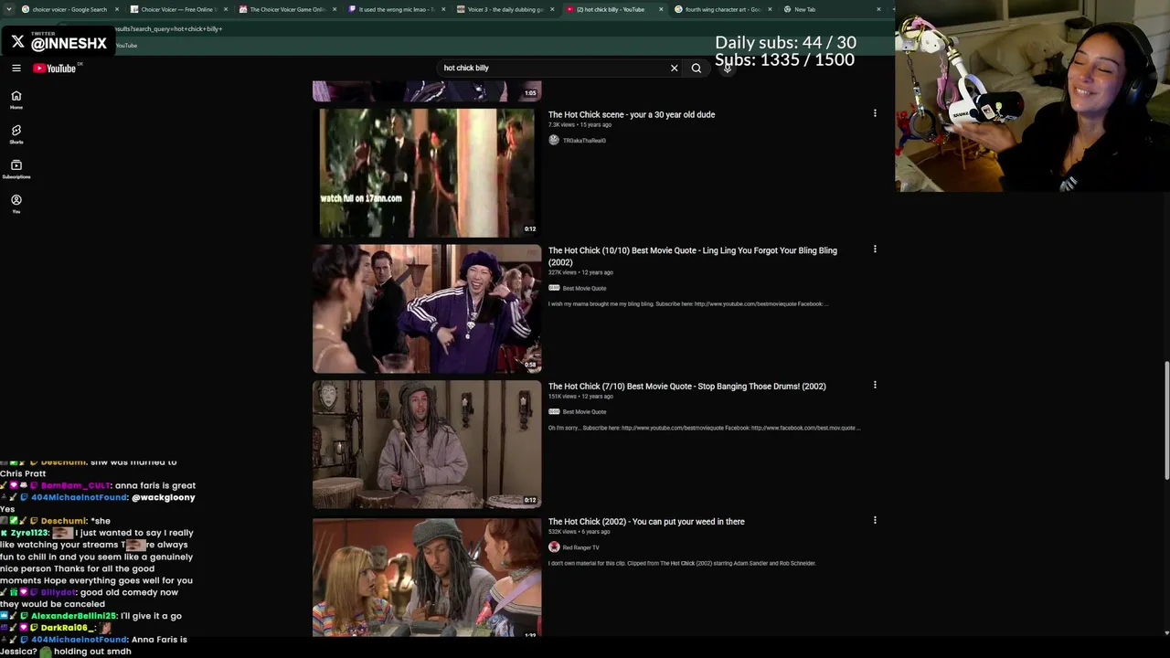Open Subscriptions in the YouTube sidebar
The image size is (1170, 658).
[16, 169]
